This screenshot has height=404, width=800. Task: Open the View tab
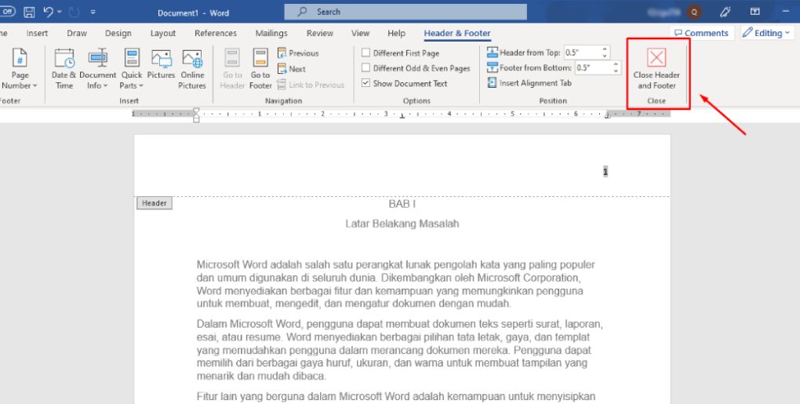tap(360, 33)
